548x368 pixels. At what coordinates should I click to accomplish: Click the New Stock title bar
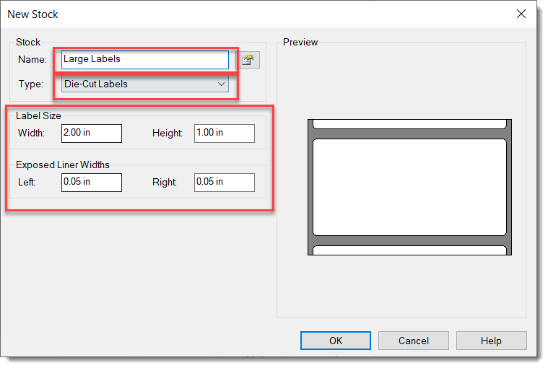(x=217, y=14)
